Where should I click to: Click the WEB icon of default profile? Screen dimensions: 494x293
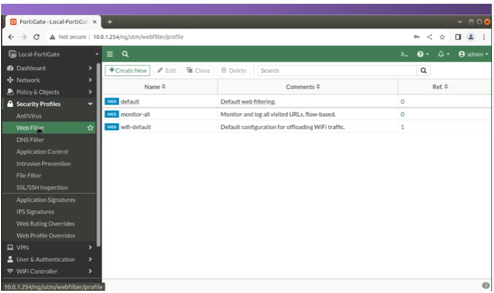coord(111,101)
